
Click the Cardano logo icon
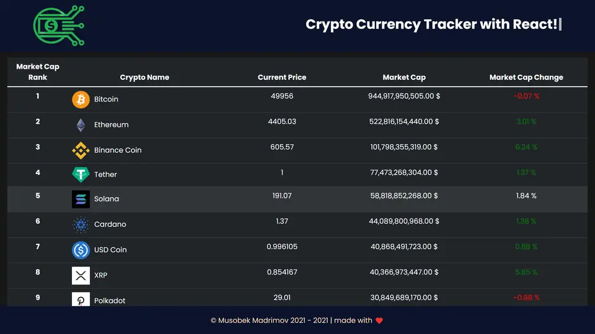coord(81,225)
